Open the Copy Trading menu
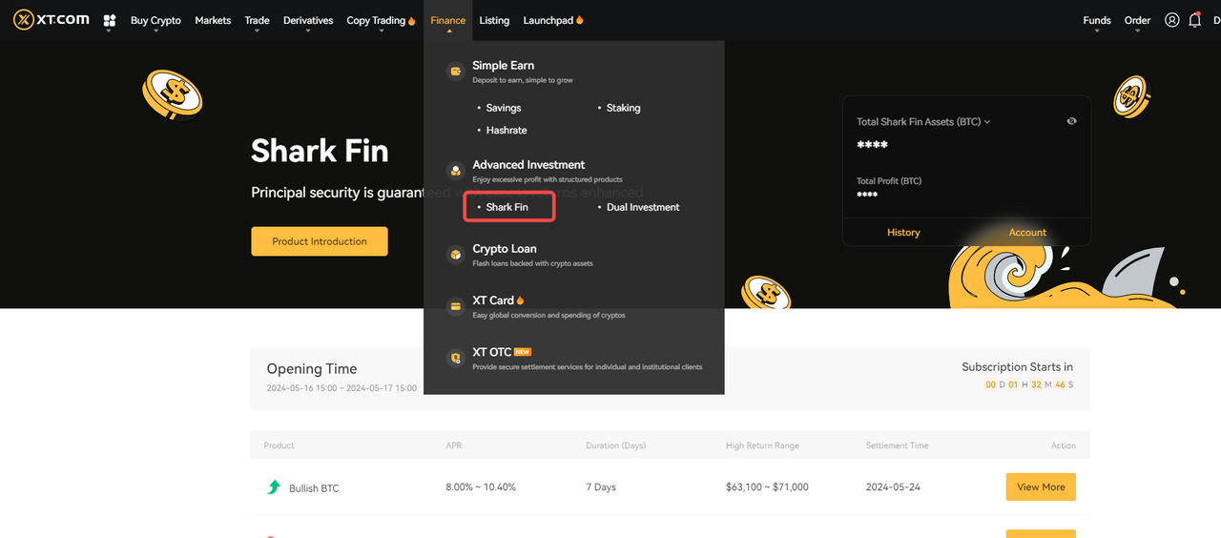Screen dimensions: 1221x538 [x=381, y=20]
